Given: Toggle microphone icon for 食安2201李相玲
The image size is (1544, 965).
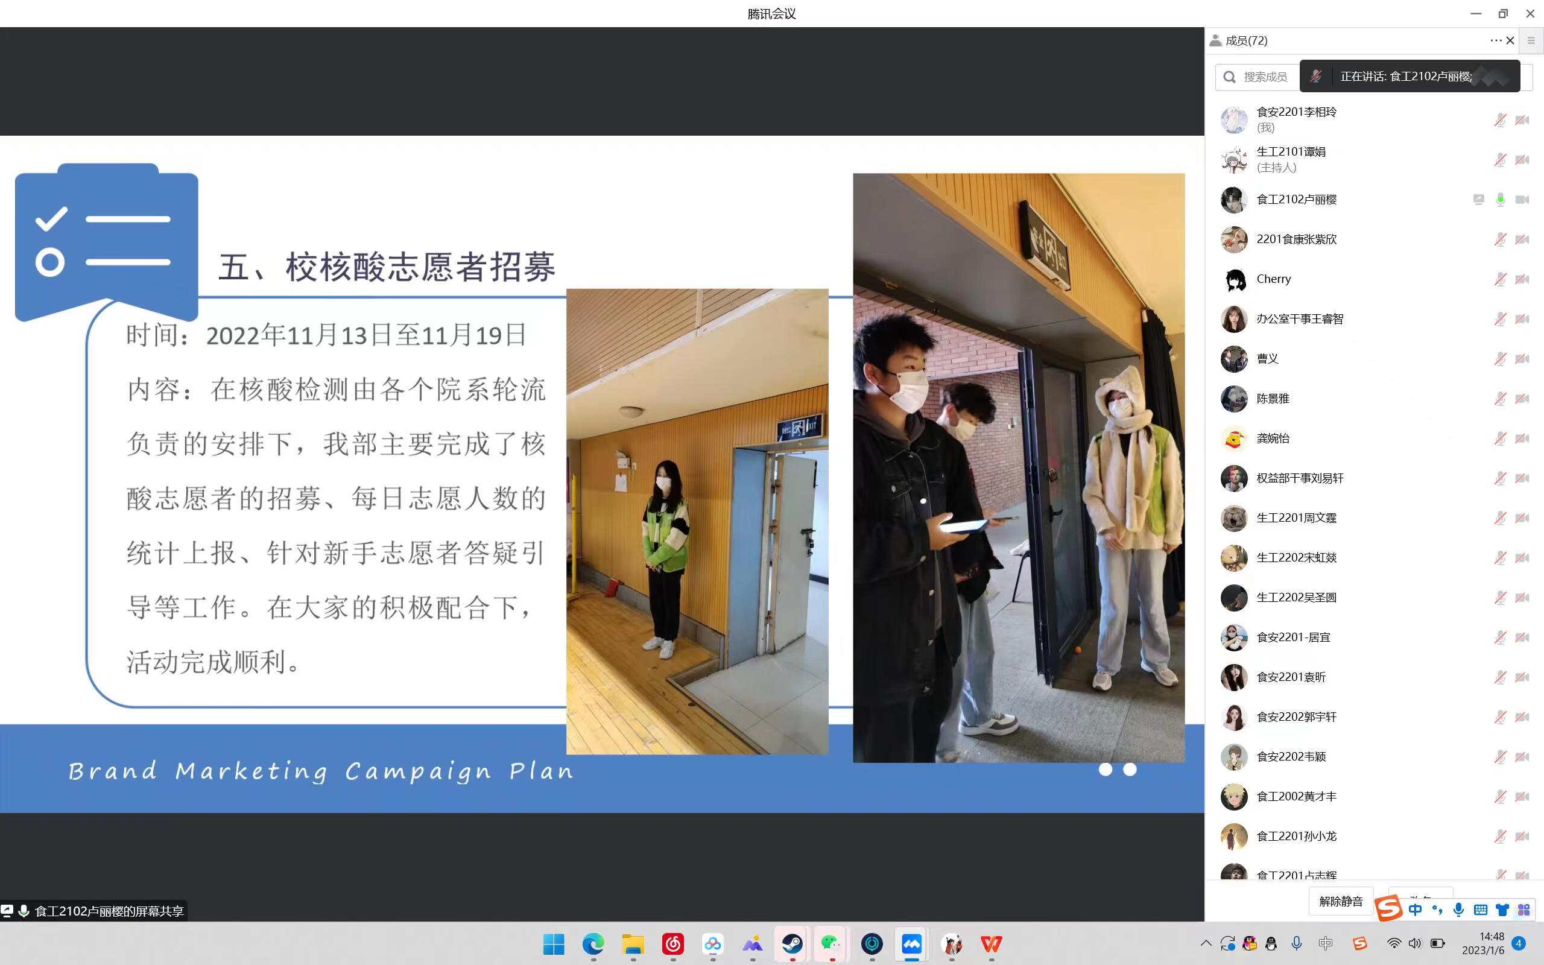Looking at the screenshot, I should (1500, 120).
